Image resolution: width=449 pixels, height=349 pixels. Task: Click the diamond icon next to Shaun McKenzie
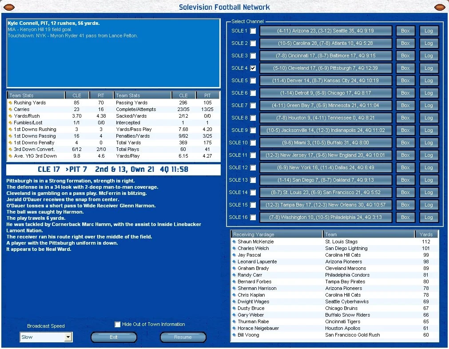(234, 242)
